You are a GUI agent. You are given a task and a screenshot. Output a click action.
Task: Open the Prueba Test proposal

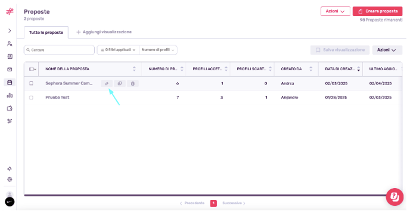pos(57,97)
